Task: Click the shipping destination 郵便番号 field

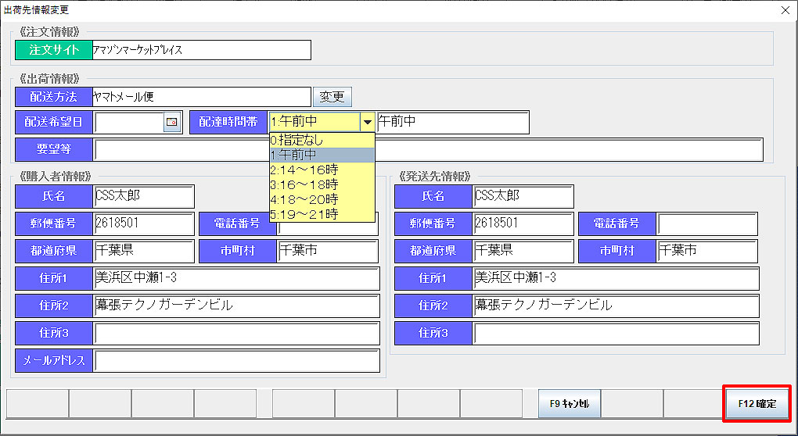Action: [x=523, y=223]
